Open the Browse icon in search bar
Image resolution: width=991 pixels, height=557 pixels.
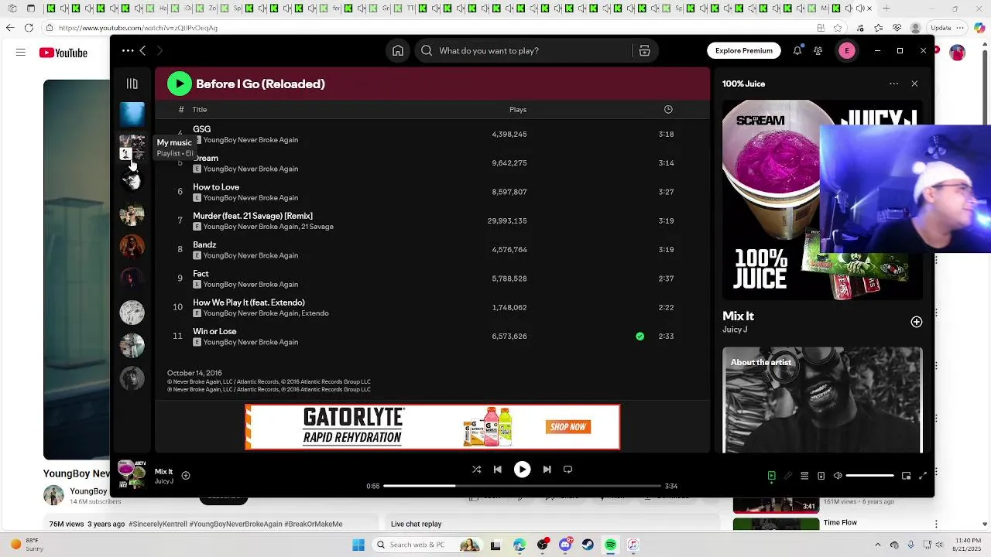coord(644,50)
